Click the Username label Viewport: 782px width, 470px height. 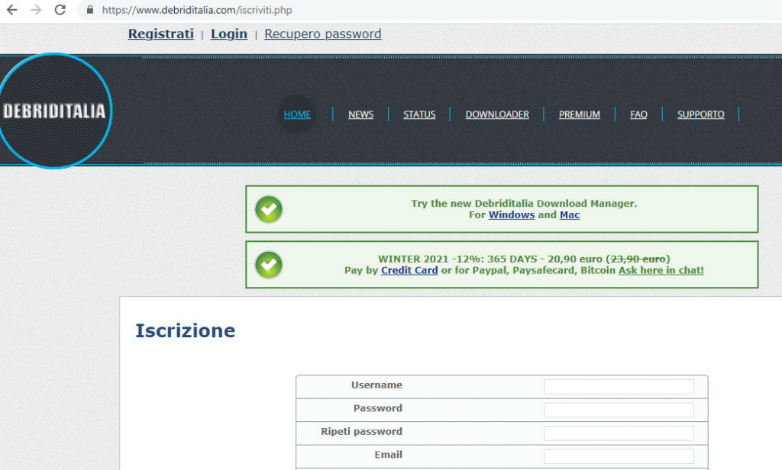tap(376, 385)
